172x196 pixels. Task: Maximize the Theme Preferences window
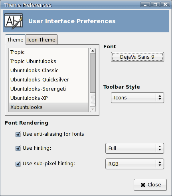[155, 4]
